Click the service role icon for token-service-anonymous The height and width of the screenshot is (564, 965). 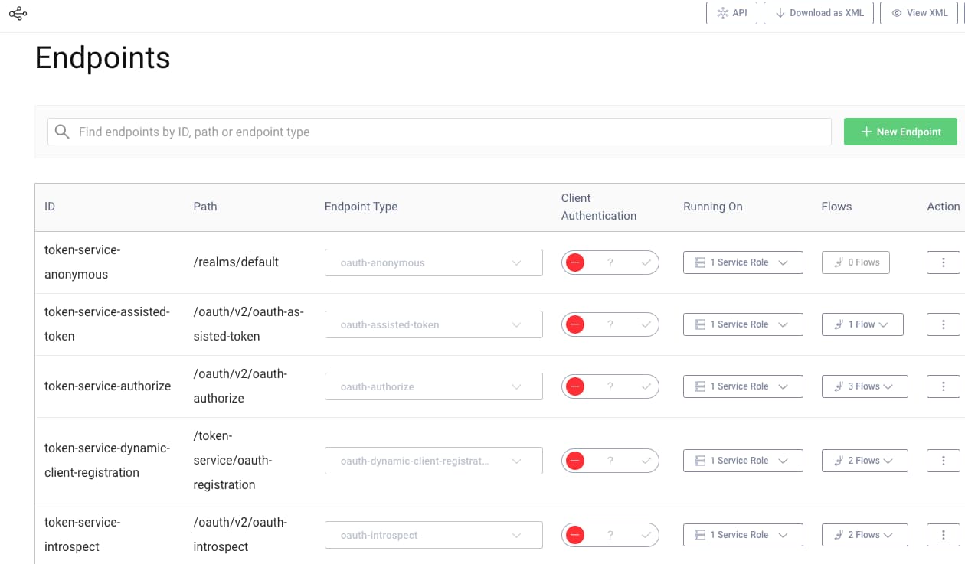coord(699,262)
